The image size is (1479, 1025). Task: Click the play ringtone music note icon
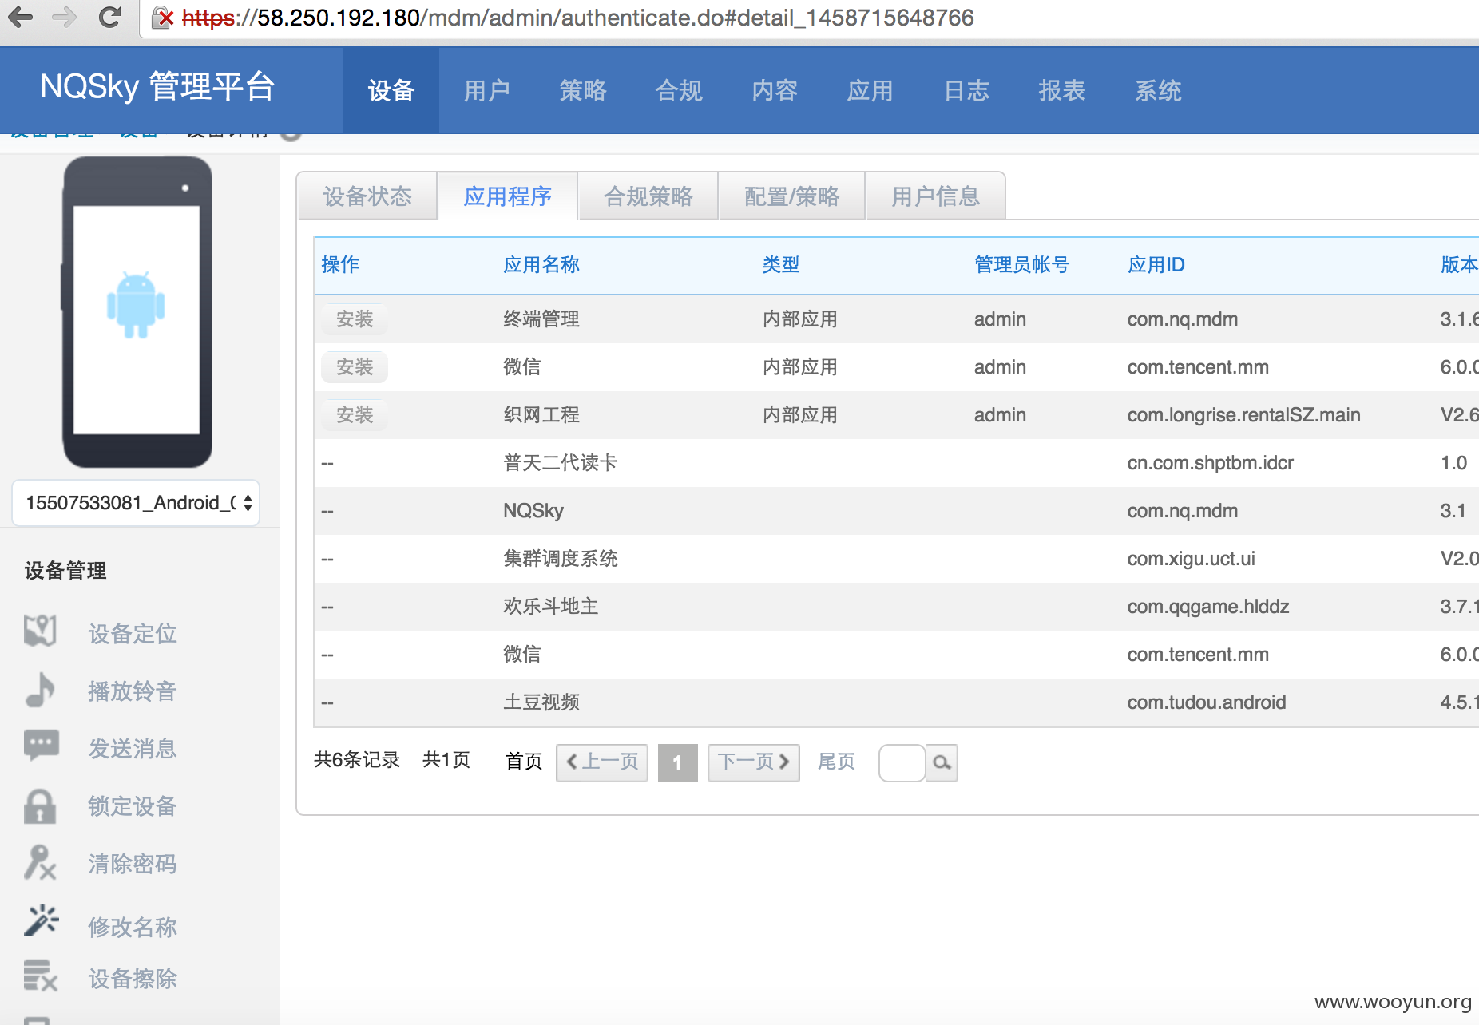pyautogui.click(x=40, y=690)
